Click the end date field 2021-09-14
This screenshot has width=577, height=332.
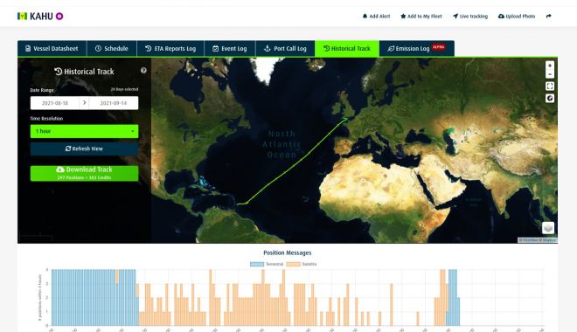[x=114, y=103]
